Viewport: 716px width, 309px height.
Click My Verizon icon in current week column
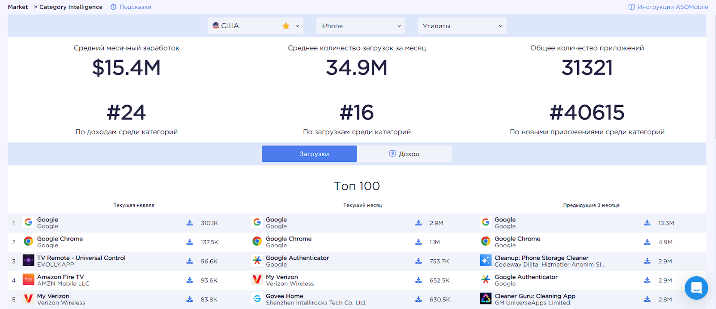tap(28, 299)
